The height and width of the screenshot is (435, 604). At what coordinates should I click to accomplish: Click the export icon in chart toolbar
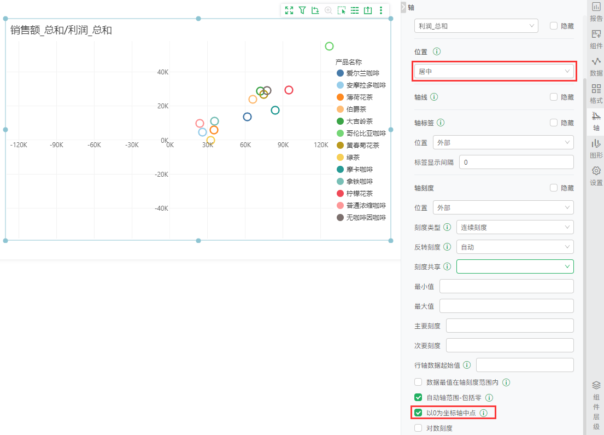368,10
